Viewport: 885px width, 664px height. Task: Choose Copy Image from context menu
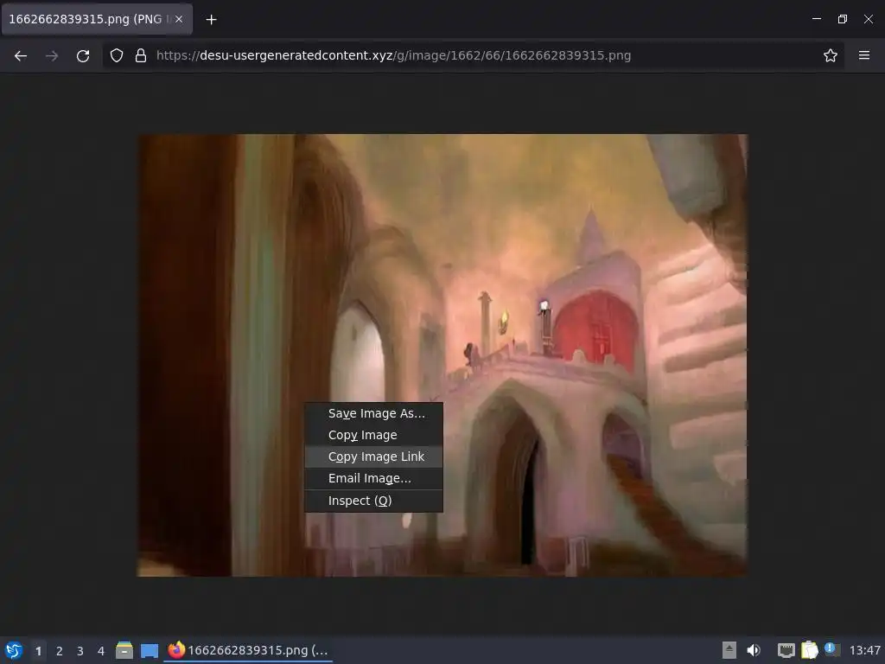[x=373, y=435]
